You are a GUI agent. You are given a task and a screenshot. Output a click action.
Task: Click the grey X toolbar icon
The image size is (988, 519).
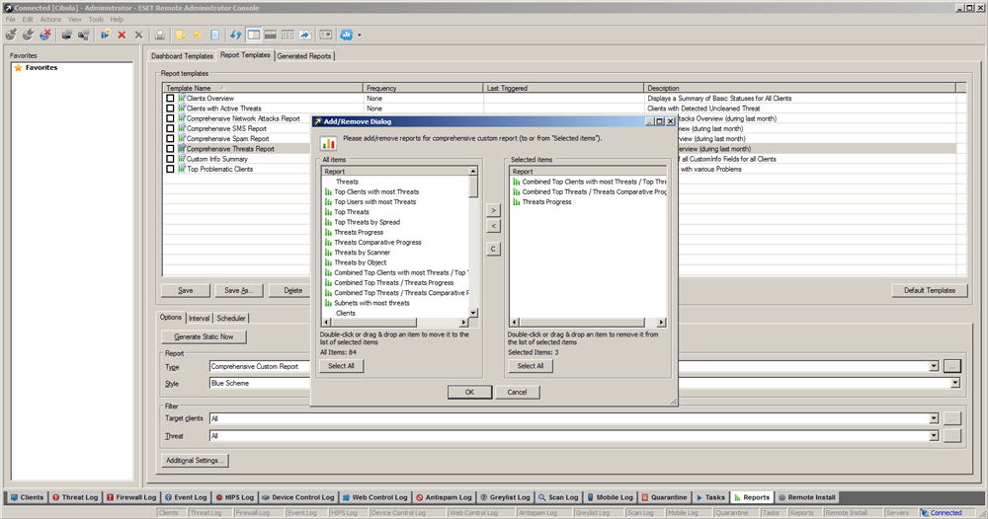click(x=138, y=36)
